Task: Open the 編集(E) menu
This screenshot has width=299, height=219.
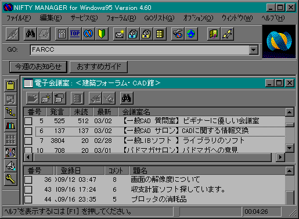Action: pos(51,18)
